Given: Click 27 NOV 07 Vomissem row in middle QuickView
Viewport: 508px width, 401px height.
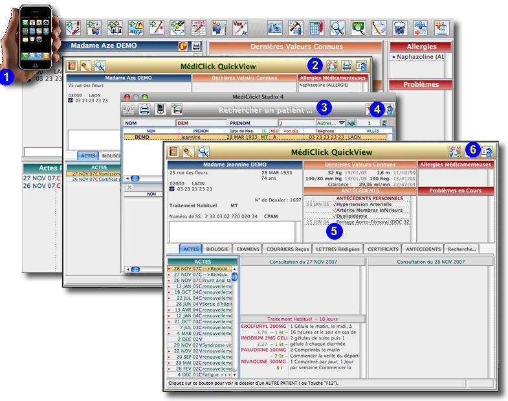Looking at the screenshot, I should [x=93, y=174].
